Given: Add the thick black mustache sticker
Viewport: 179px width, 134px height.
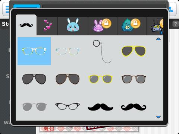Looking at the screenshot, I should click(100, 107).
